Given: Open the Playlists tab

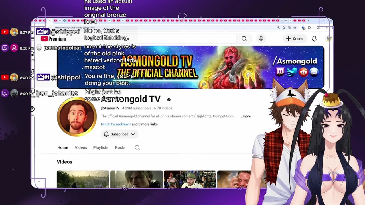Looking at the screenshot, I should [101, 147].
